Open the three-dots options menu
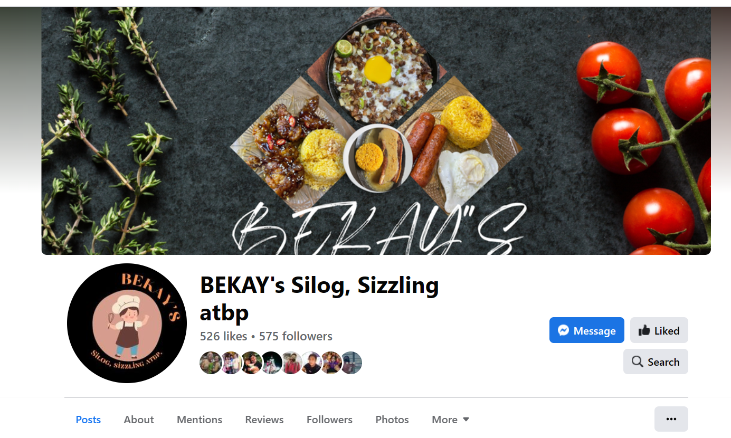 [671, 419]
